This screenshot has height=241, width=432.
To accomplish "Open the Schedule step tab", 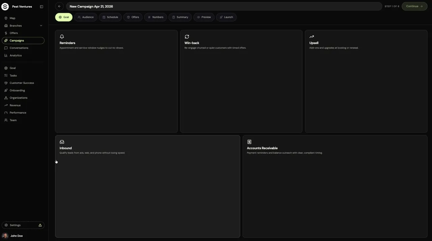I will [x=110, y=17].
